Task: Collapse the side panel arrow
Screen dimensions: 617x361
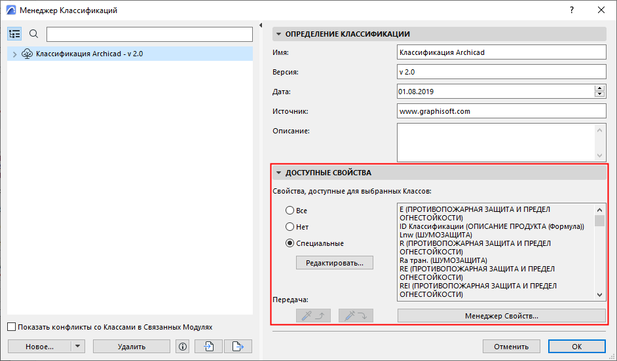Action: [x=261, y=25]
